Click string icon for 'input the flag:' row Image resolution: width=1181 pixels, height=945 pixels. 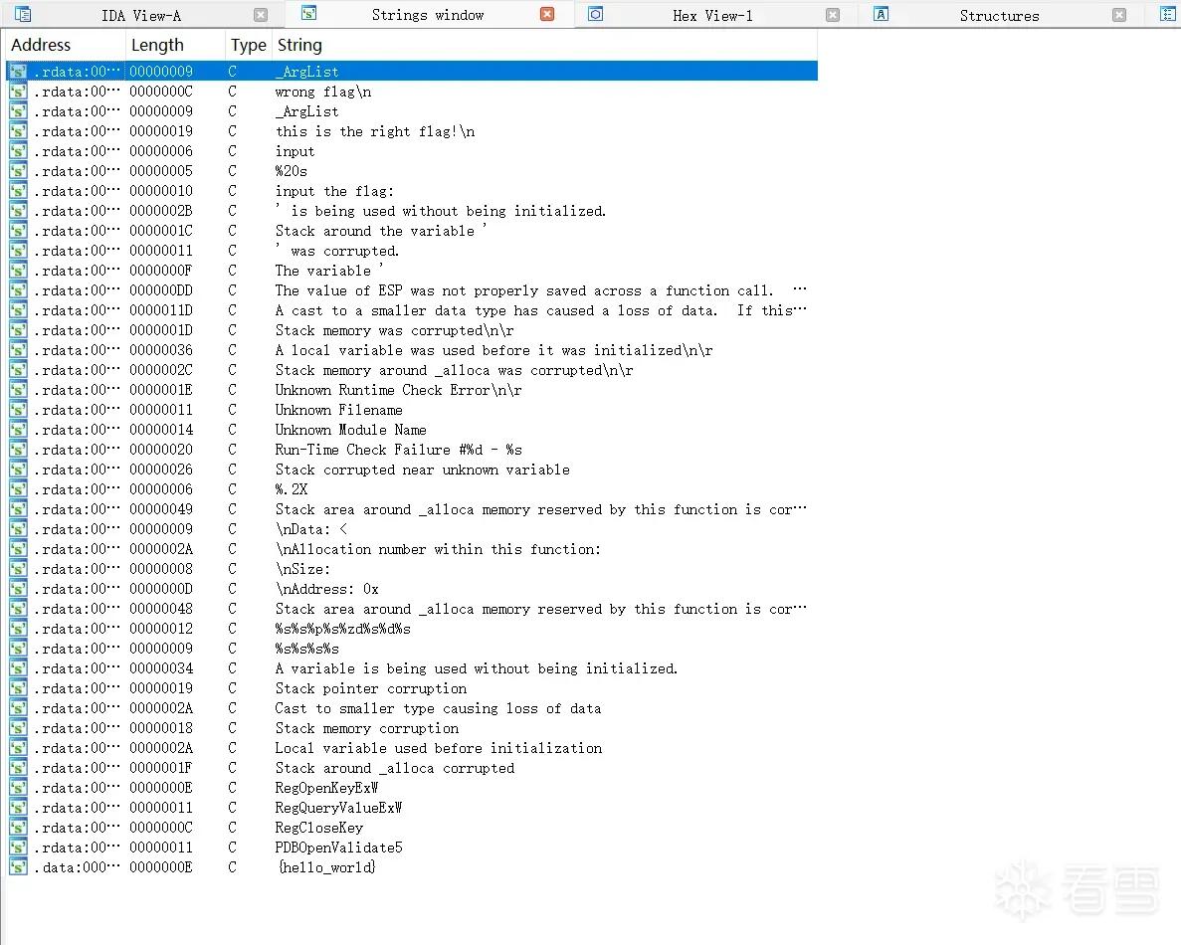point(18,191)
